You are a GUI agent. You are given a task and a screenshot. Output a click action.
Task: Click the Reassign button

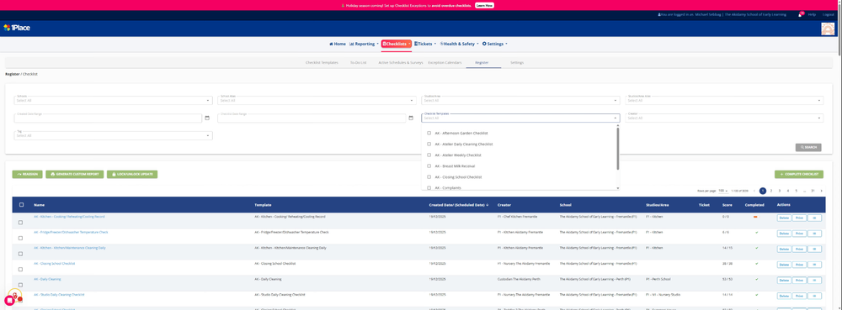[28, 175]
